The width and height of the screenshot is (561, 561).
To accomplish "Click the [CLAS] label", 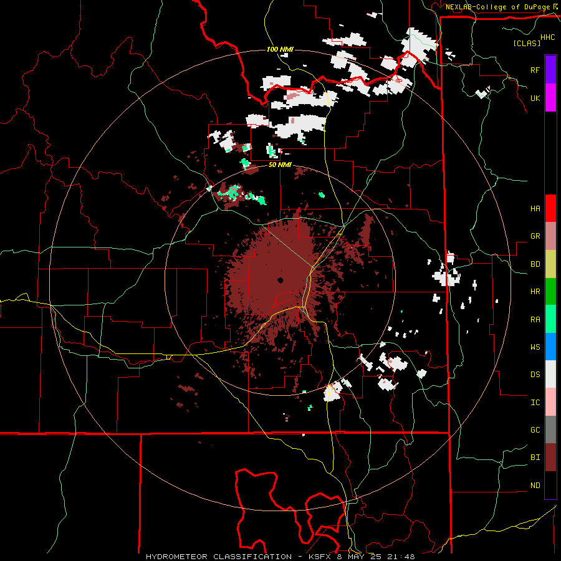I will (x=526, y=43).
